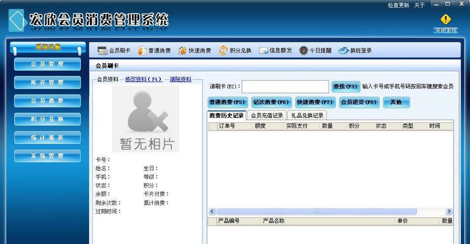
Task: Sort by 类型 column header
Action: click(414, 126)
